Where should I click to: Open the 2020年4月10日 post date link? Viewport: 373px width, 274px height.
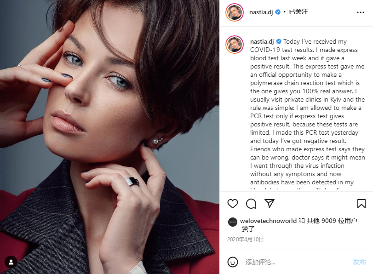click(x=245, y=239)
